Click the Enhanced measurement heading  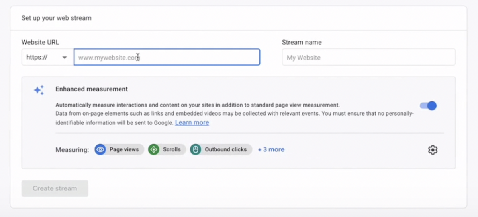[x=92, y=89]
